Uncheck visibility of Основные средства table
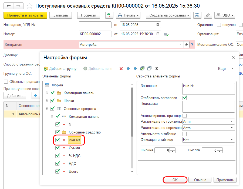Screen dimensions: 243x189 pos(52,109)
